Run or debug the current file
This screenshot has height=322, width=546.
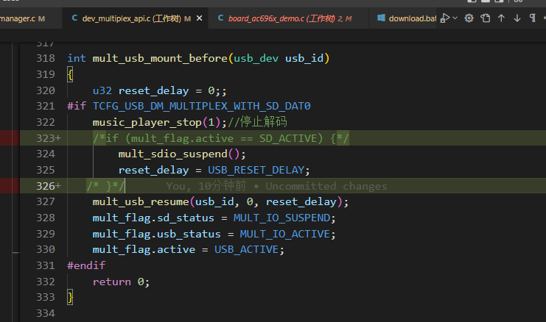point(444,18)
